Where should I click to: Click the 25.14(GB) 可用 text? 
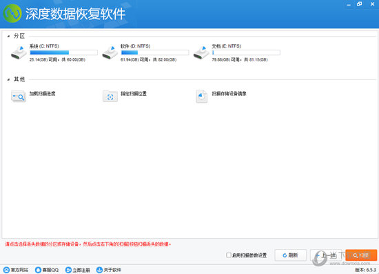pos(43,59)
